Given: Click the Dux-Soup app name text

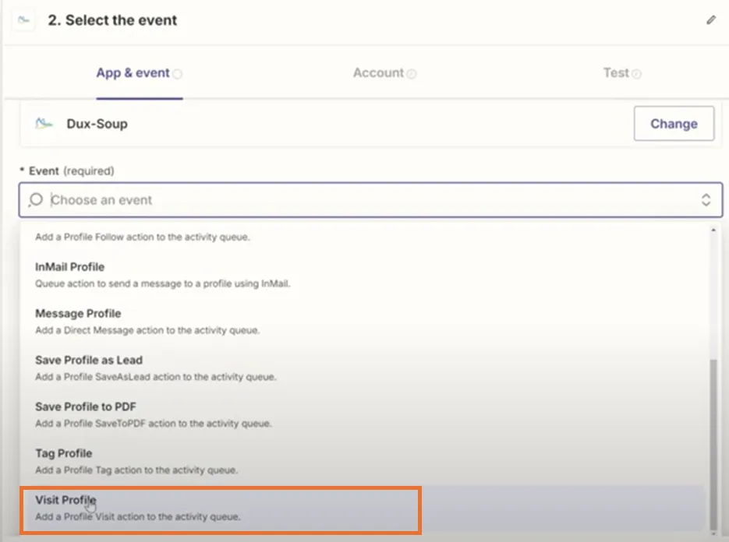Looking at the screenshot, I should click(97, 124).
